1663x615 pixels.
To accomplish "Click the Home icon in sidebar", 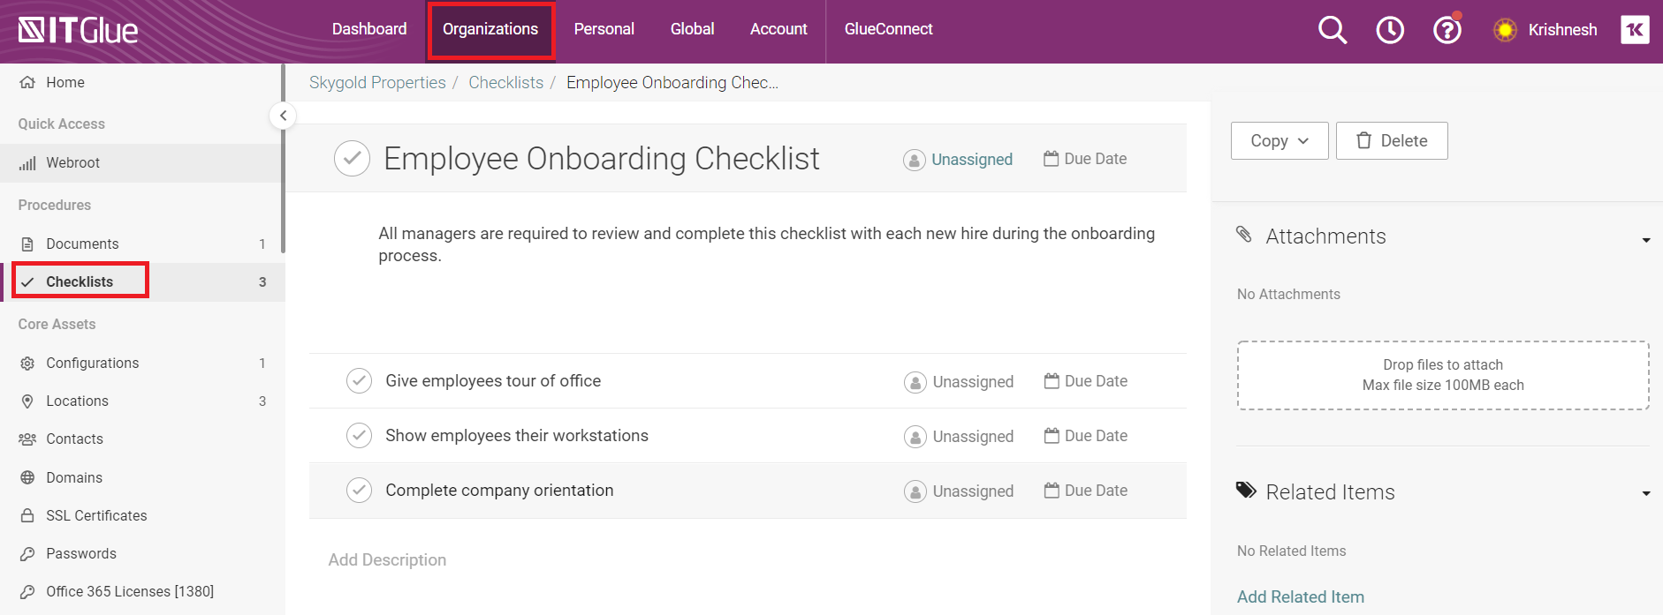I will click(27, 82).
